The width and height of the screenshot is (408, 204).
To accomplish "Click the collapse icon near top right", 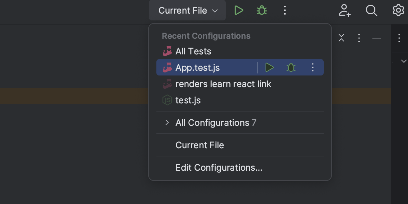I will pyautogui.click(x=341, y=38).
